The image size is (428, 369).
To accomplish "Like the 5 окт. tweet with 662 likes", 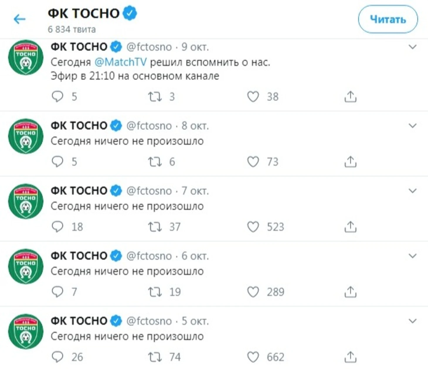I will click(x=253, y=357).
